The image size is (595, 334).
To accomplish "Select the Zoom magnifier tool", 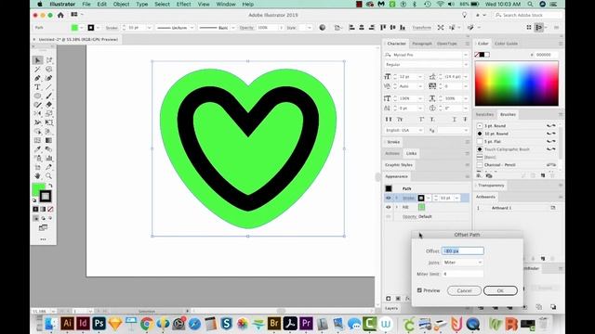I will tap(49, 175).
